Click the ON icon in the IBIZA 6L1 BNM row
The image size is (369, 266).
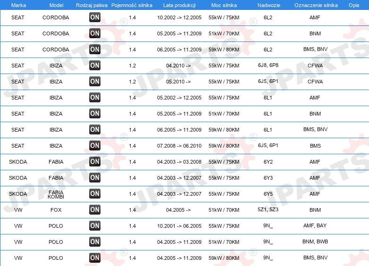coord(95,113)
